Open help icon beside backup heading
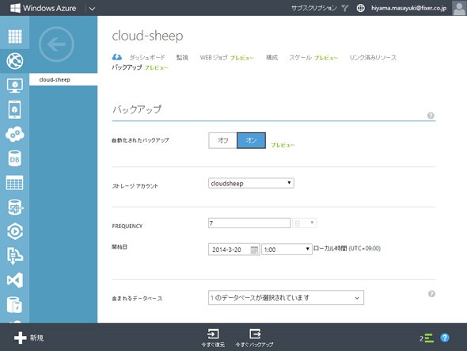467x351 pixels. [431, 116]
